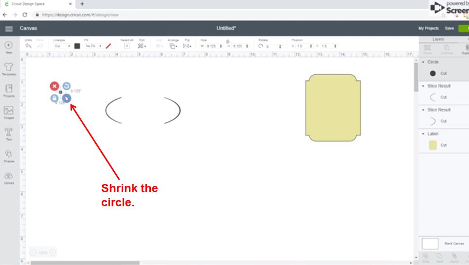Click the Duplicate icon in Layers panel
The width and height of the screenshot is (469, 265).
[466, 50]
